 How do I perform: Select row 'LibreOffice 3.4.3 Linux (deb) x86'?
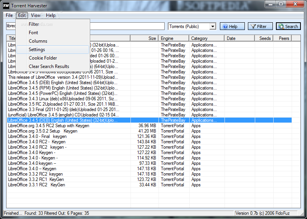pyautogui.click(x=149, y=99)
